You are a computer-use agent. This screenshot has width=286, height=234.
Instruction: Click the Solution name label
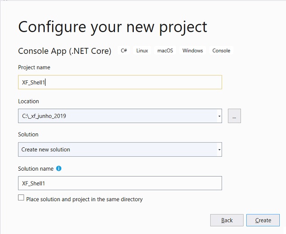tap(36, 169)
